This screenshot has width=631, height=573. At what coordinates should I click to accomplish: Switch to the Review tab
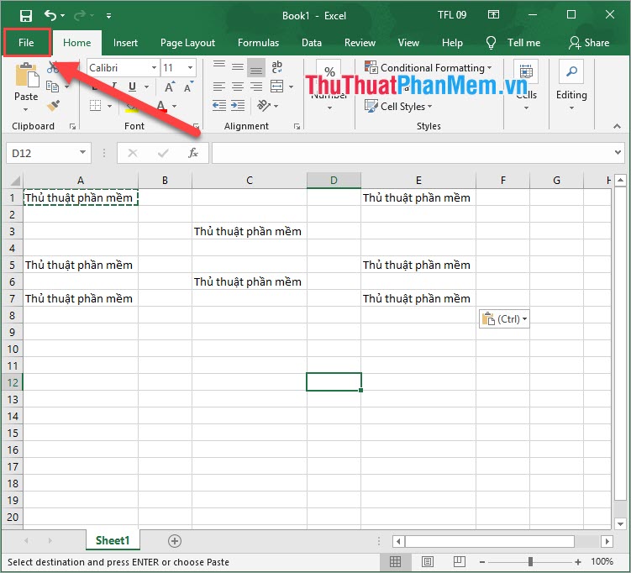coord(360,43)
